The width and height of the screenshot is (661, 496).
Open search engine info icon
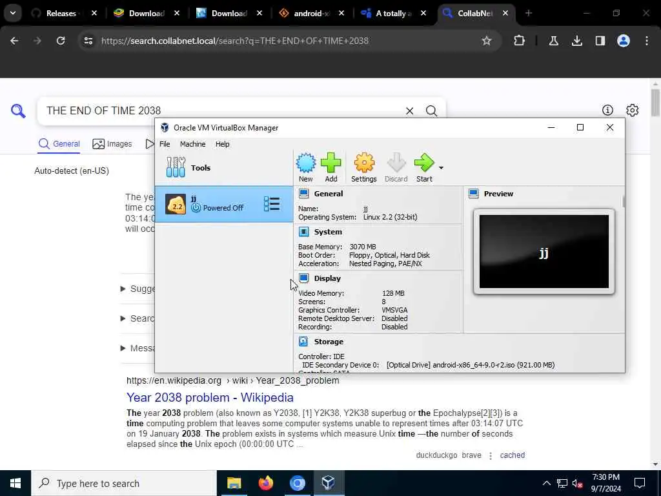[x=607, y=110]
